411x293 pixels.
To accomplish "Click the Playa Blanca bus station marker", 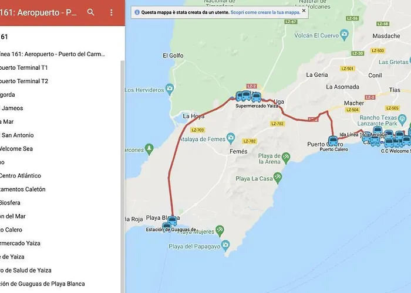I will (167, 226).
